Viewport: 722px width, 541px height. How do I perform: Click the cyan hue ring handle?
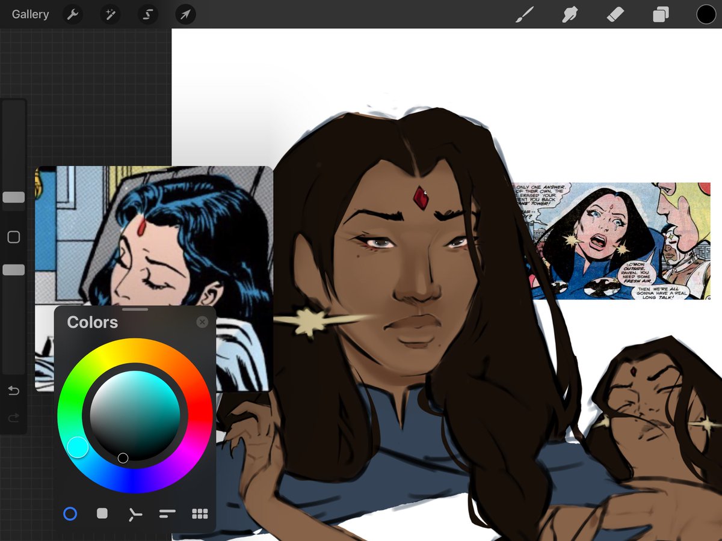pyautogui.click(x=78, y=447)
